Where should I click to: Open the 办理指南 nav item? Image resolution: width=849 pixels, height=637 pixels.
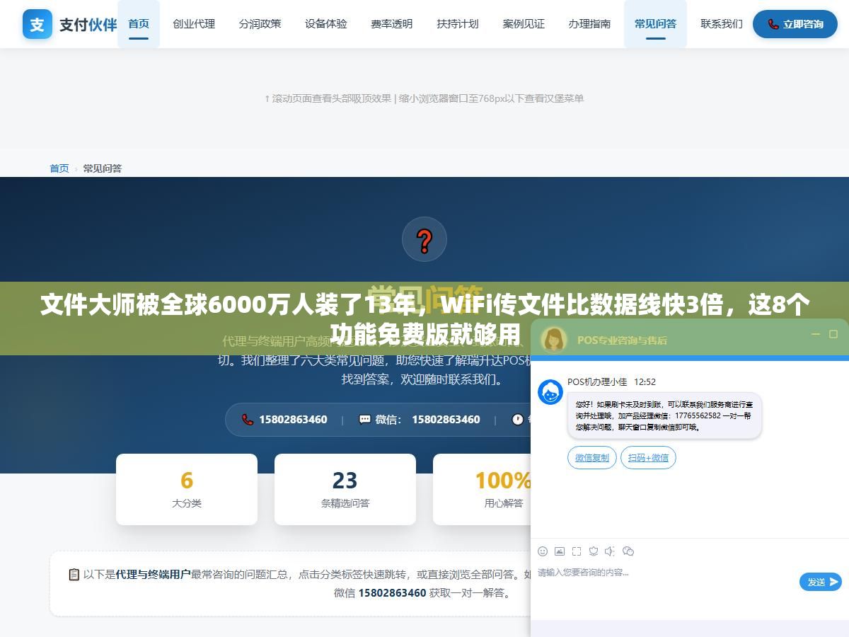coord(589,24)
